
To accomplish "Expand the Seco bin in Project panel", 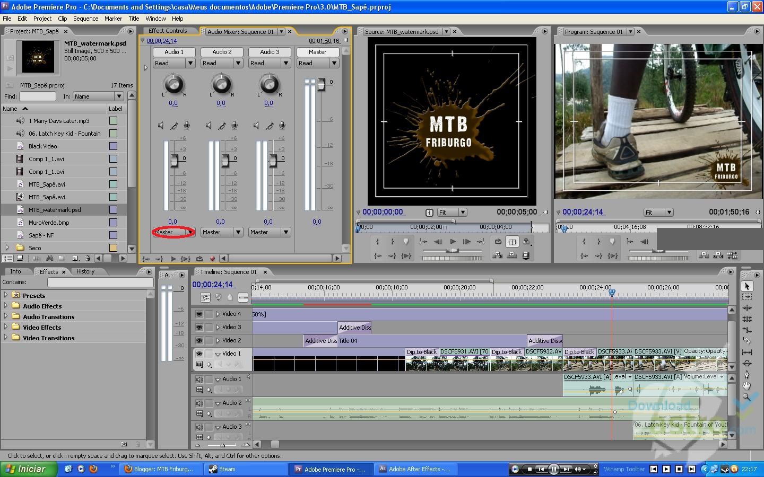I will (7, 248).
